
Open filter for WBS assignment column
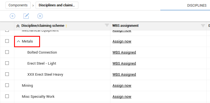pyautogui.click(x=203, y=26)
